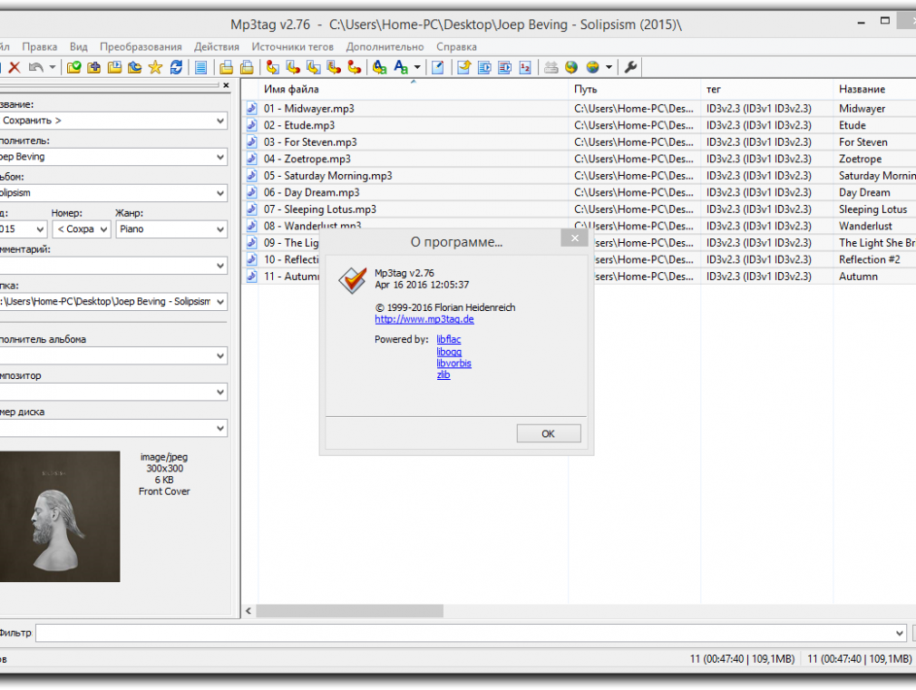
Task: Expand the album artist dropdown
Action: [220, 355]
